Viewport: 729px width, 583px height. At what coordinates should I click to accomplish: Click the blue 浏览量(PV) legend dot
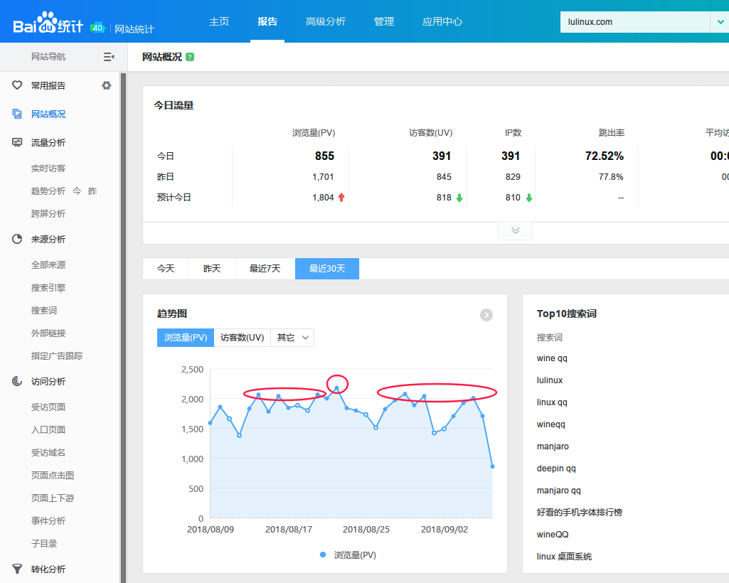point(323,554)
